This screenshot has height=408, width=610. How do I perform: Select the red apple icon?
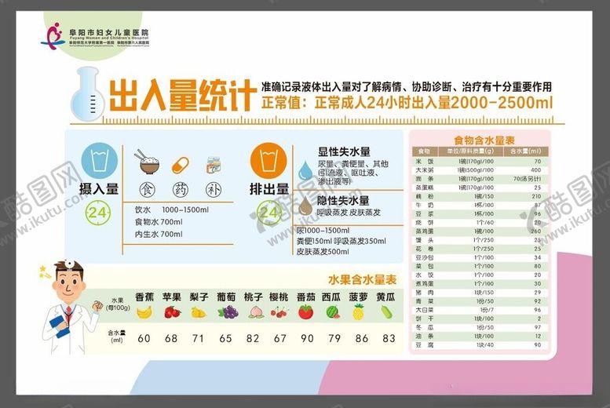click(x=172, y=312)
